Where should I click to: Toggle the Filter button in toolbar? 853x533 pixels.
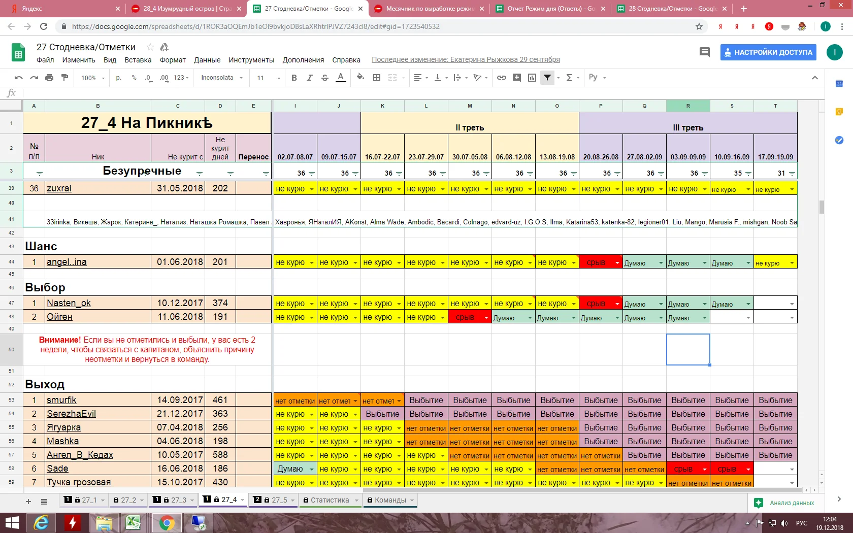click(547, 78)
